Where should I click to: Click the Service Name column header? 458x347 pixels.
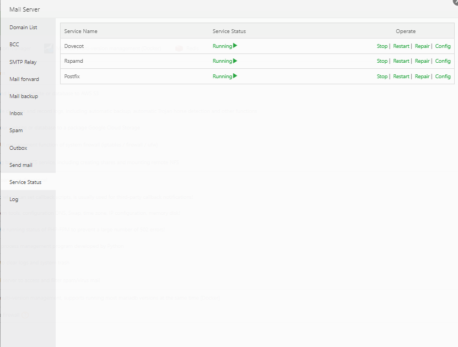pos(80,31)
